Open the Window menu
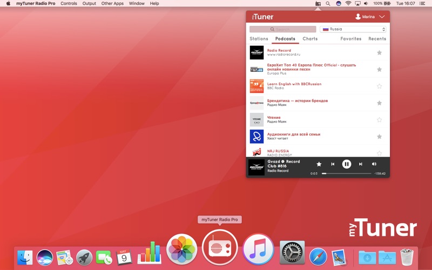Image resolution: width=432 pixels, height=270 pixels. (137, 3)
